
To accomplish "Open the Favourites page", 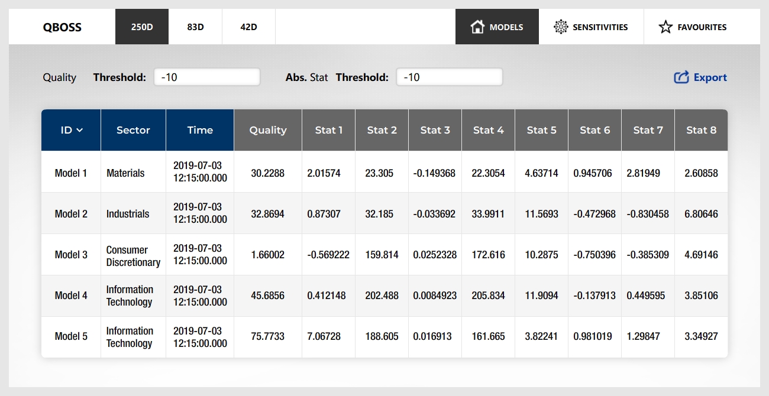I will (x=702, y=27).
